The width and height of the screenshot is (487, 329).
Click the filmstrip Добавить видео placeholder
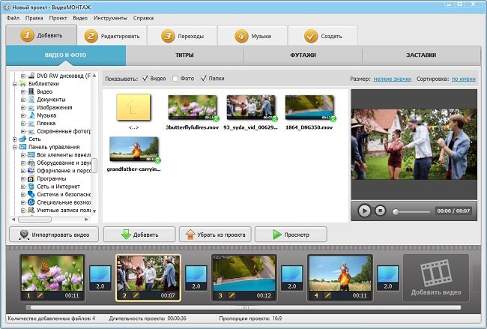pyautogui.click(x=436, y=277)
